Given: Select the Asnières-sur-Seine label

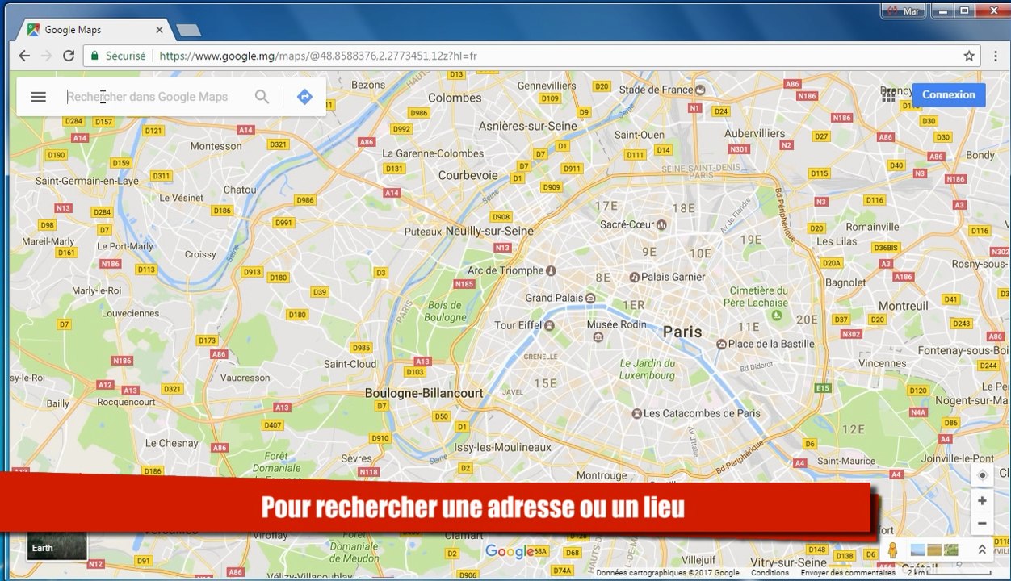Looking at the screenshot, I should 528,126.
